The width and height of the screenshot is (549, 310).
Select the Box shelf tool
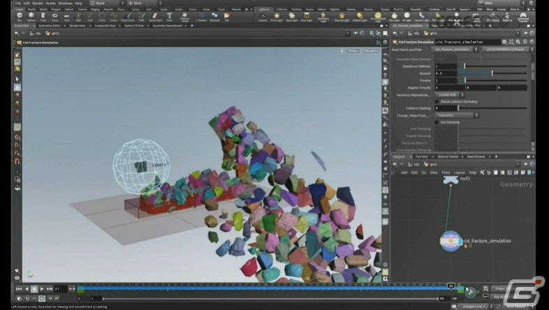click(x=20, y=17)
